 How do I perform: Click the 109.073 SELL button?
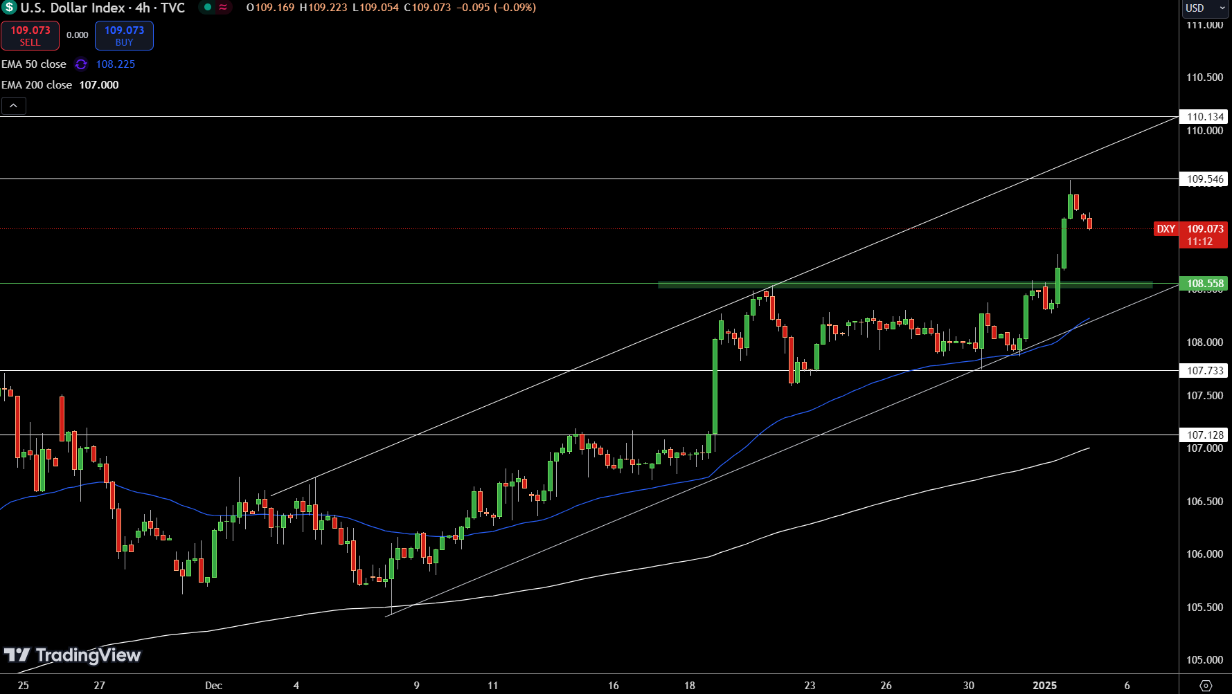(x=30, y=36)
